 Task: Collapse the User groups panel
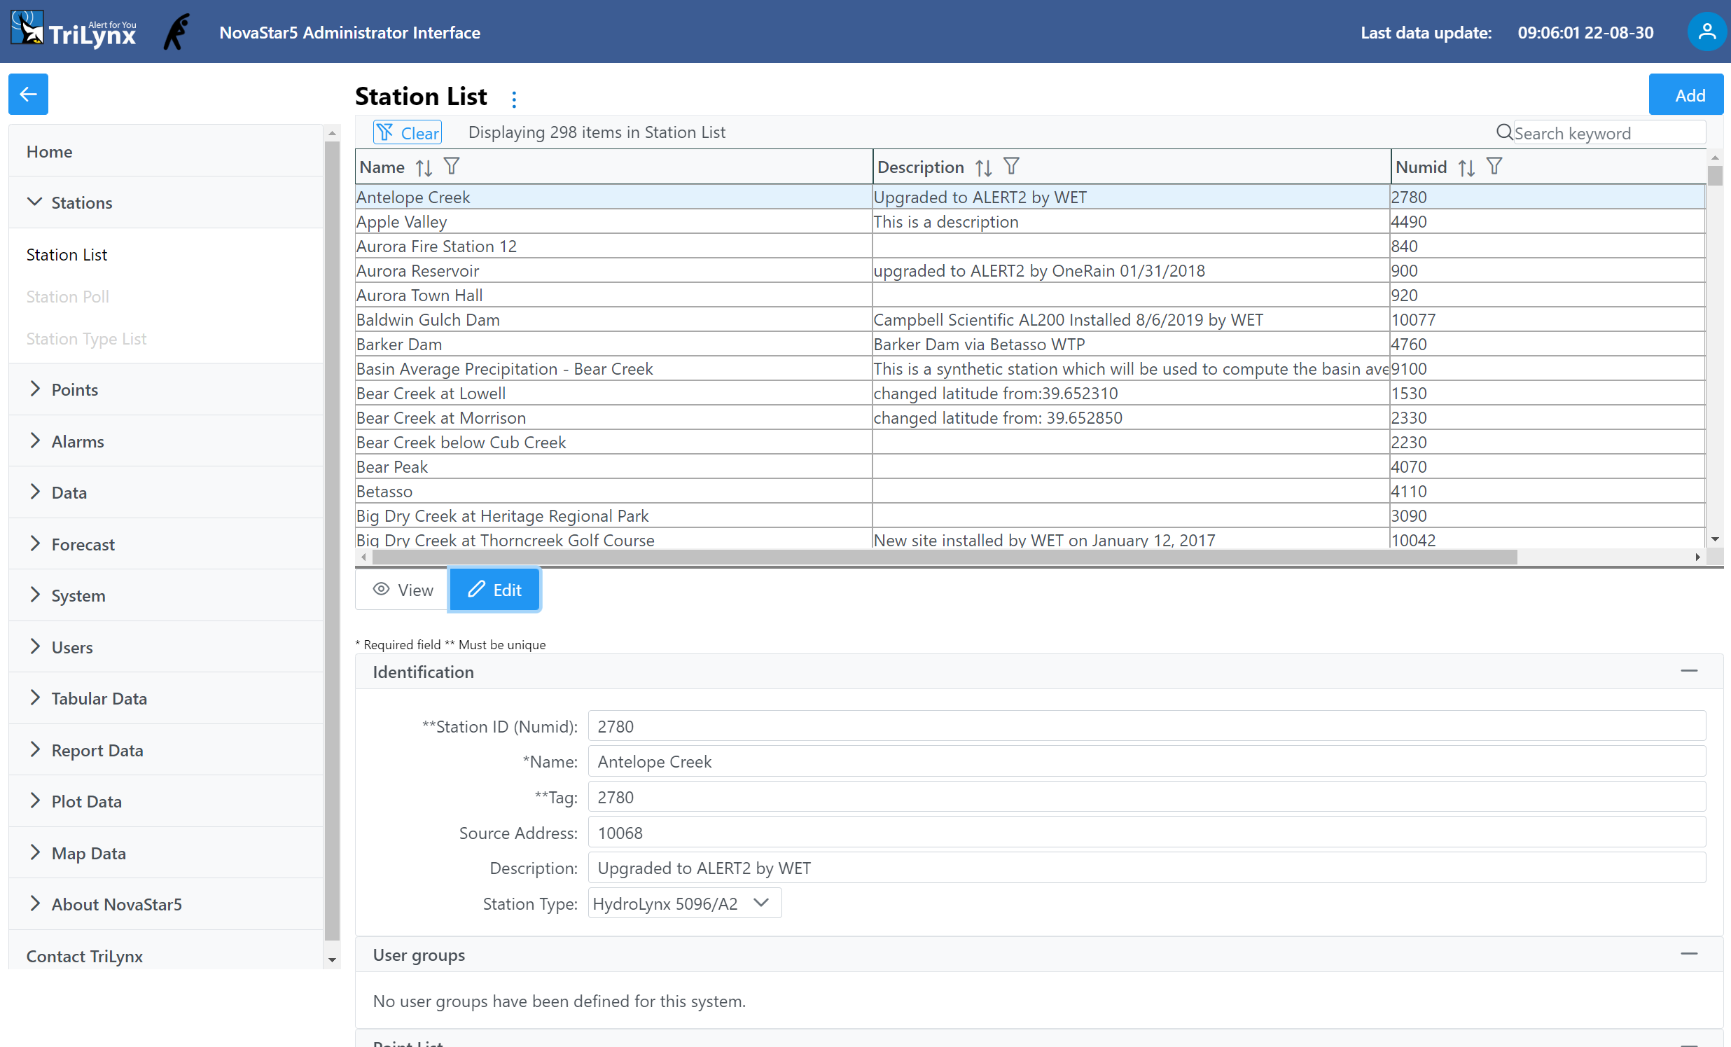1688,955
